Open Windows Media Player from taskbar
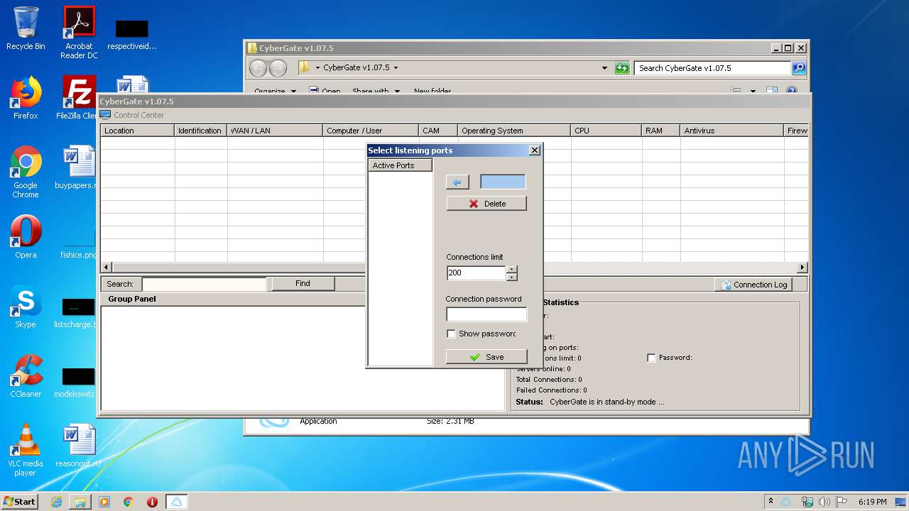Screen dimensions: 909x511 [x=104, y=502]
